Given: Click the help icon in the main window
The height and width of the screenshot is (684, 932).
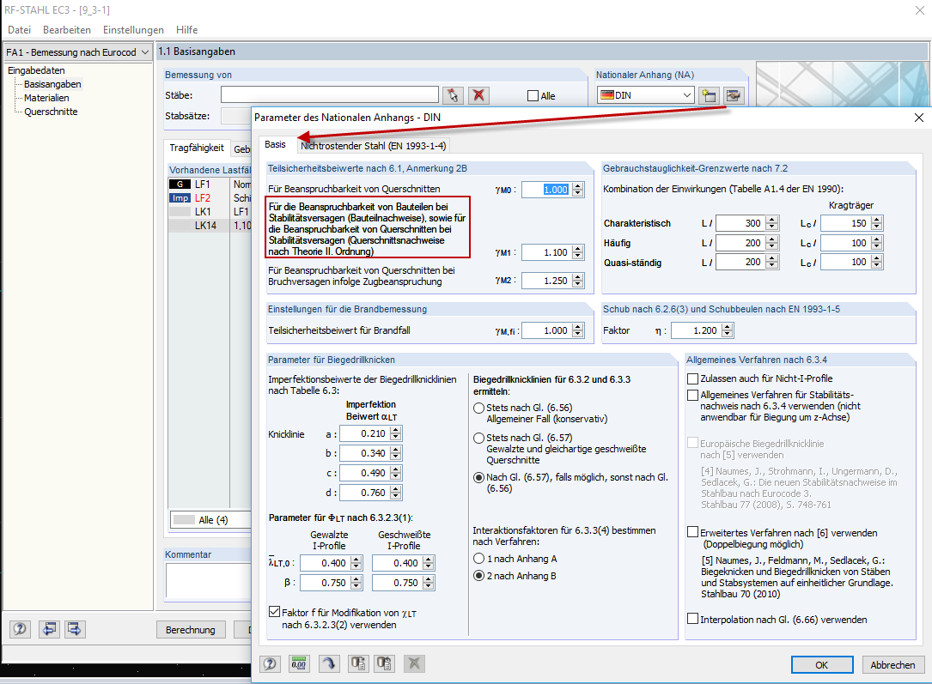Looking at the screenshot, I should pyautogui.click(x=20, y=629).
